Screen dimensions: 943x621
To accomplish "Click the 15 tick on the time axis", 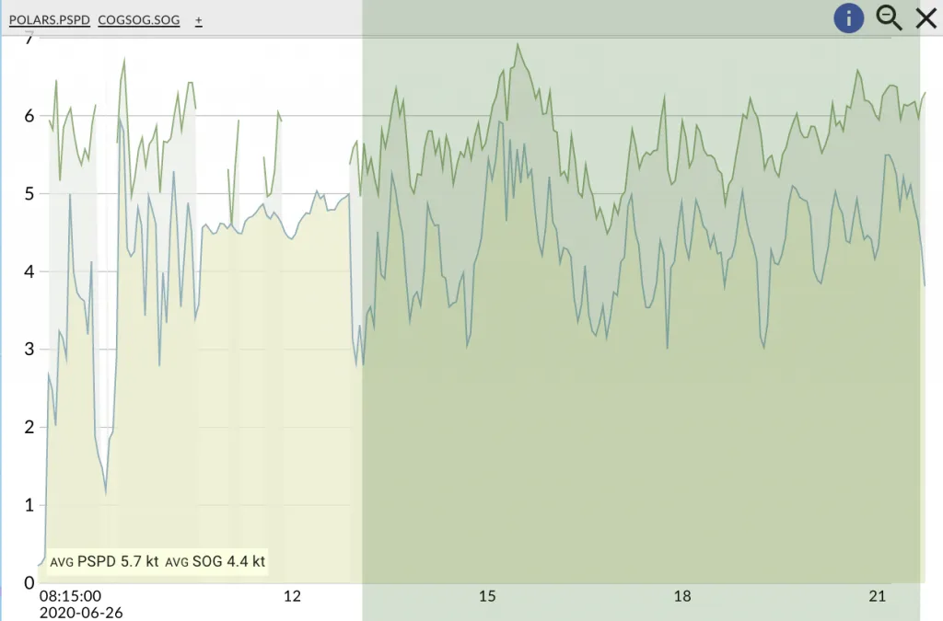I will tap(487, 596).
